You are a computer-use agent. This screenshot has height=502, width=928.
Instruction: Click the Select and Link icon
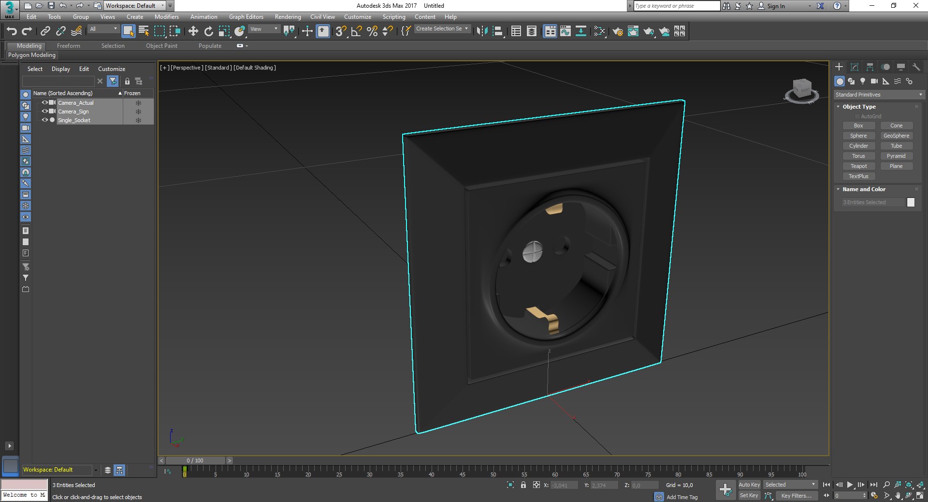45,31
